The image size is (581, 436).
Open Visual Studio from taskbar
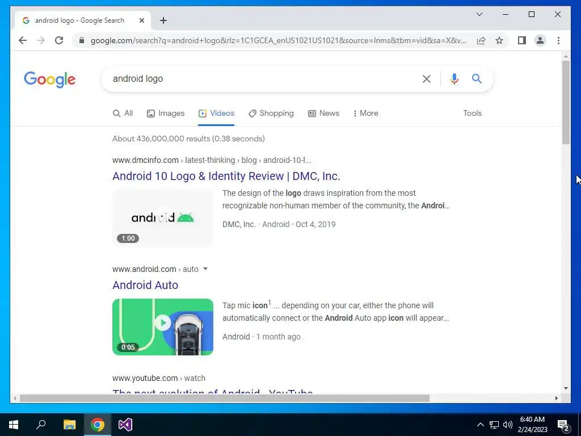tap(125, 425)
